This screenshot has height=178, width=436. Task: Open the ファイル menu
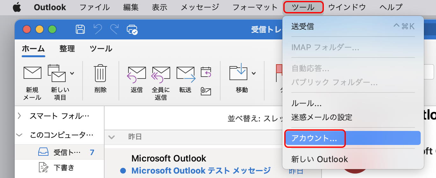(x=94, y=7)
